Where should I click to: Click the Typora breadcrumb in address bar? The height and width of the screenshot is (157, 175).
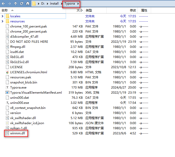click(x=70, y=4)
